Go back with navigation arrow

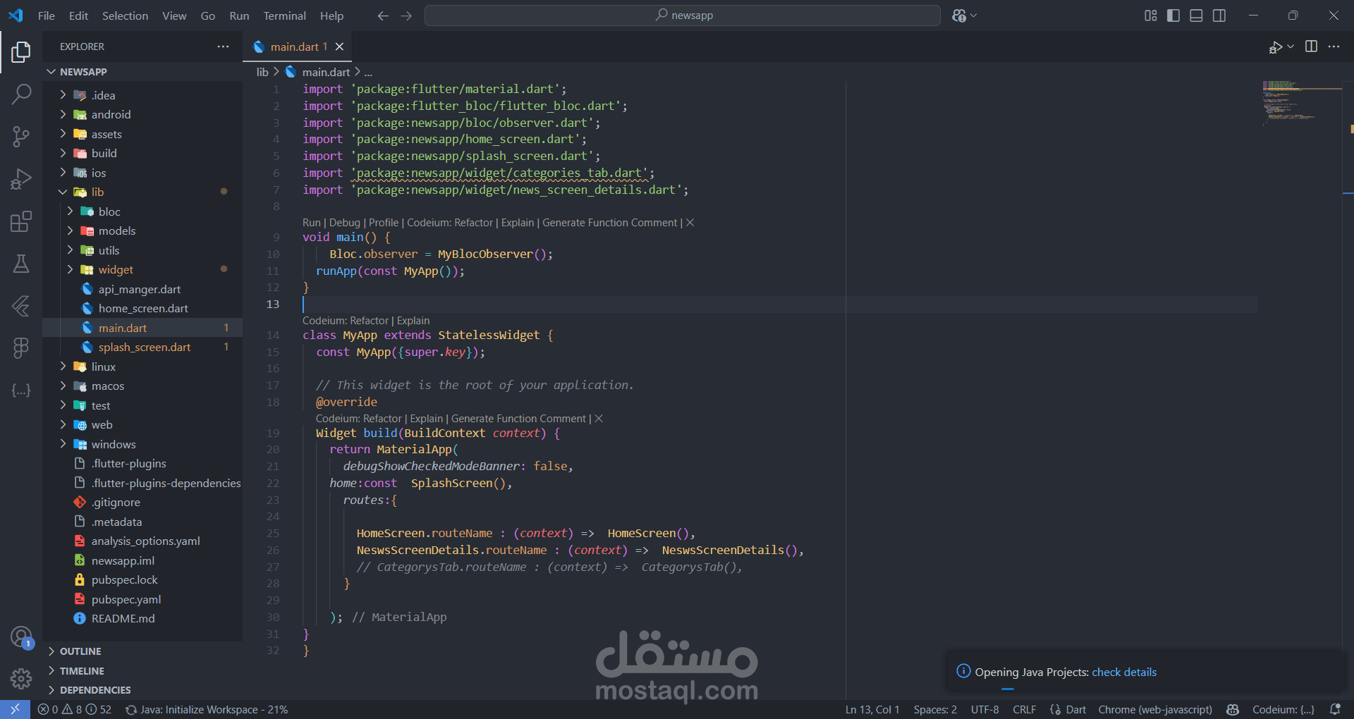[383, 16]
